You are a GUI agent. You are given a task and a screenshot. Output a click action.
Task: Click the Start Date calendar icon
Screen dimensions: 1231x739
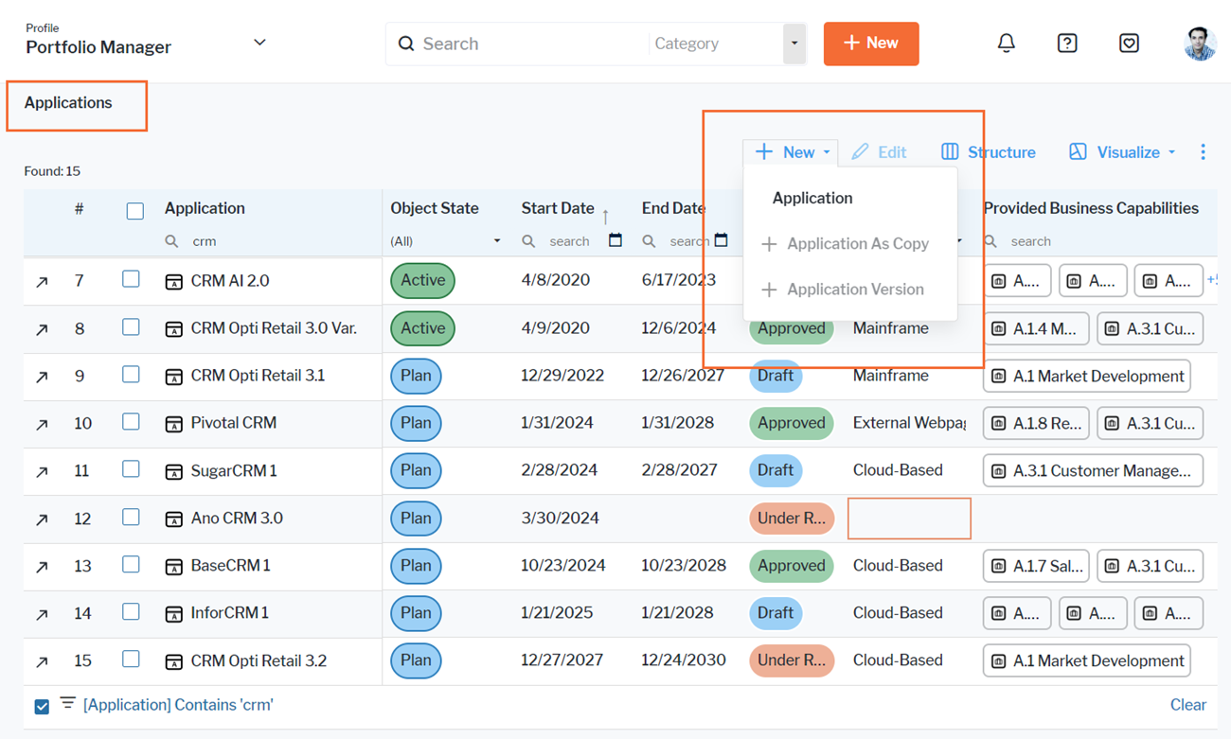[x=615, y=240]
